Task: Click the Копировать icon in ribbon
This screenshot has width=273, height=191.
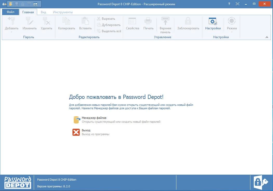Action: (66, 21)
